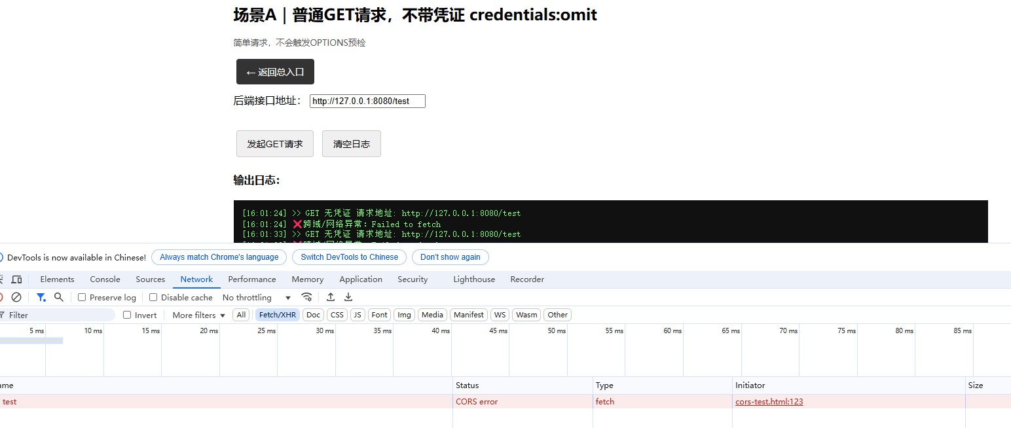The width and height of the screenshot is (1011, 428).
Task: Filter requests by CSS type
Action: [x=337, y=315]
